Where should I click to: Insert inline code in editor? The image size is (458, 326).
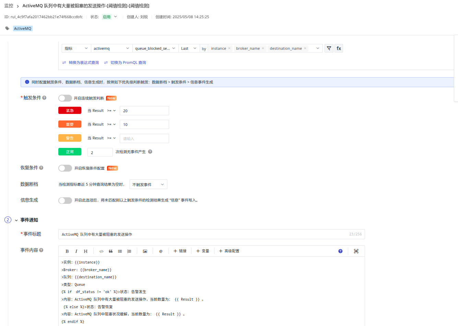pyautogui.click(x=101, y=251)
